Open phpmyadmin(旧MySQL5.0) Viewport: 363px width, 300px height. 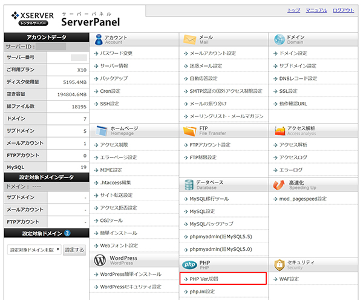tap(221, 249)
